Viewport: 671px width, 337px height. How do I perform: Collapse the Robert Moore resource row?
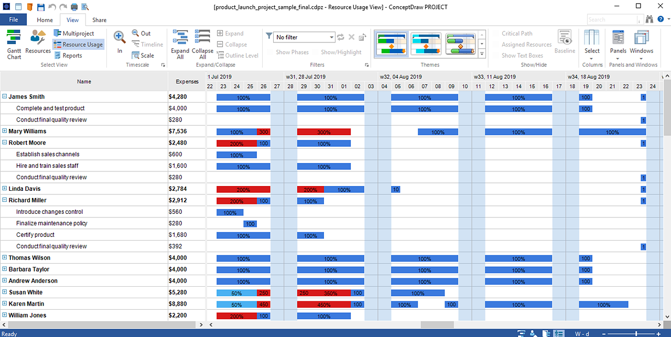(x=5, y=143)
